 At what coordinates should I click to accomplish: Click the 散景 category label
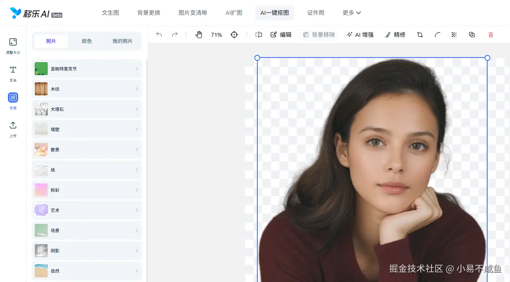[x=55, y=149]
